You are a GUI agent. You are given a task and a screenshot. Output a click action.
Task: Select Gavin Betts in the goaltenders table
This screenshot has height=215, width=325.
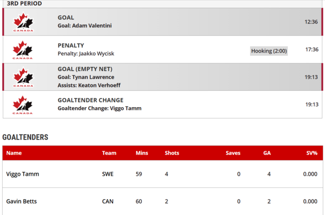(22, 201)
